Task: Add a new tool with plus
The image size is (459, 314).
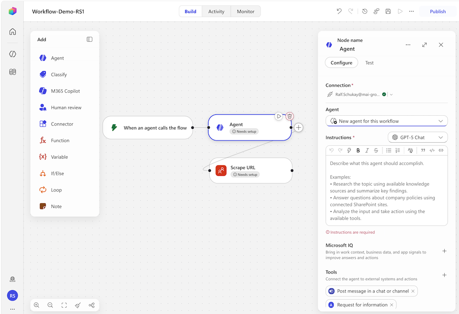Action: pos(444,275)
